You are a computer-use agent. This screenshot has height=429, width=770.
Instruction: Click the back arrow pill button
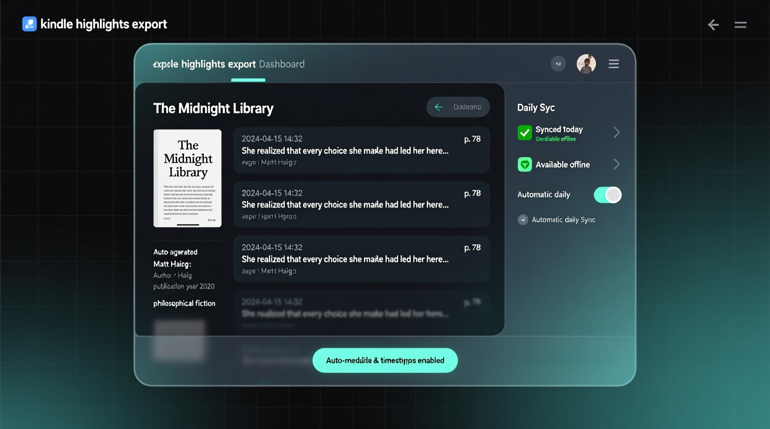click(458, 107)
